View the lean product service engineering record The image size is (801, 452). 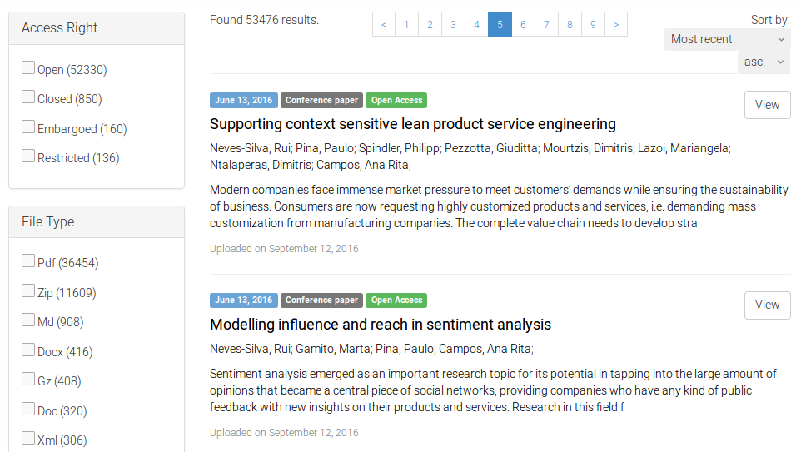tap(767, 105)
